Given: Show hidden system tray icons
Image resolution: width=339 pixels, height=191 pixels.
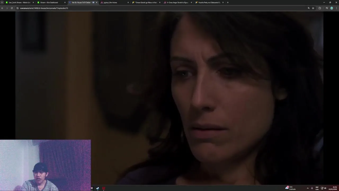Looking at the screenshot, I should (307, 188).
